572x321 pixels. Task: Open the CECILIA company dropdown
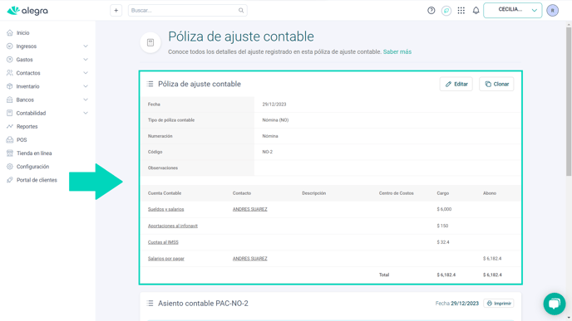coord(512,10)
